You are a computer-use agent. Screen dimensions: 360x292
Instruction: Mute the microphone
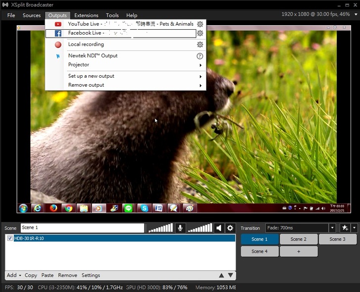(180, 228)
